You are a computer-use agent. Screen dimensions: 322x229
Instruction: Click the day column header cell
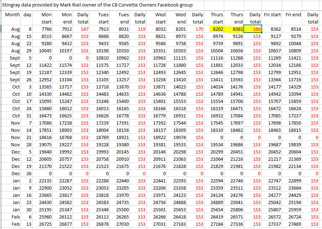point(27,15)
